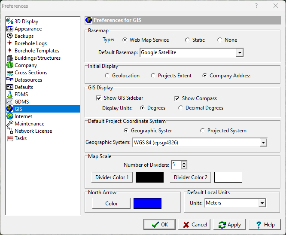Select the Static basemap type option
This screenshot has width=286, height=235.
187,40
